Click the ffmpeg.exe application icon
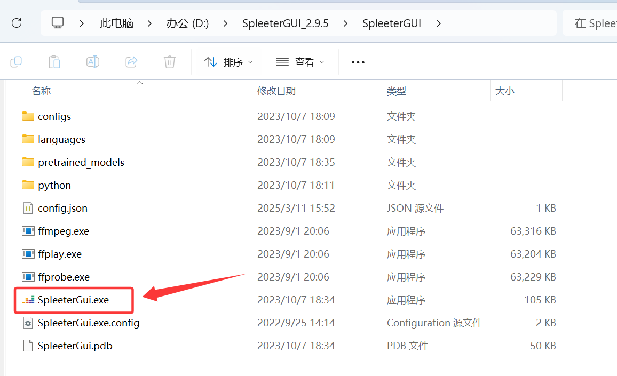The width and height of the screenshot is (617, 376). tap(28, 231)
